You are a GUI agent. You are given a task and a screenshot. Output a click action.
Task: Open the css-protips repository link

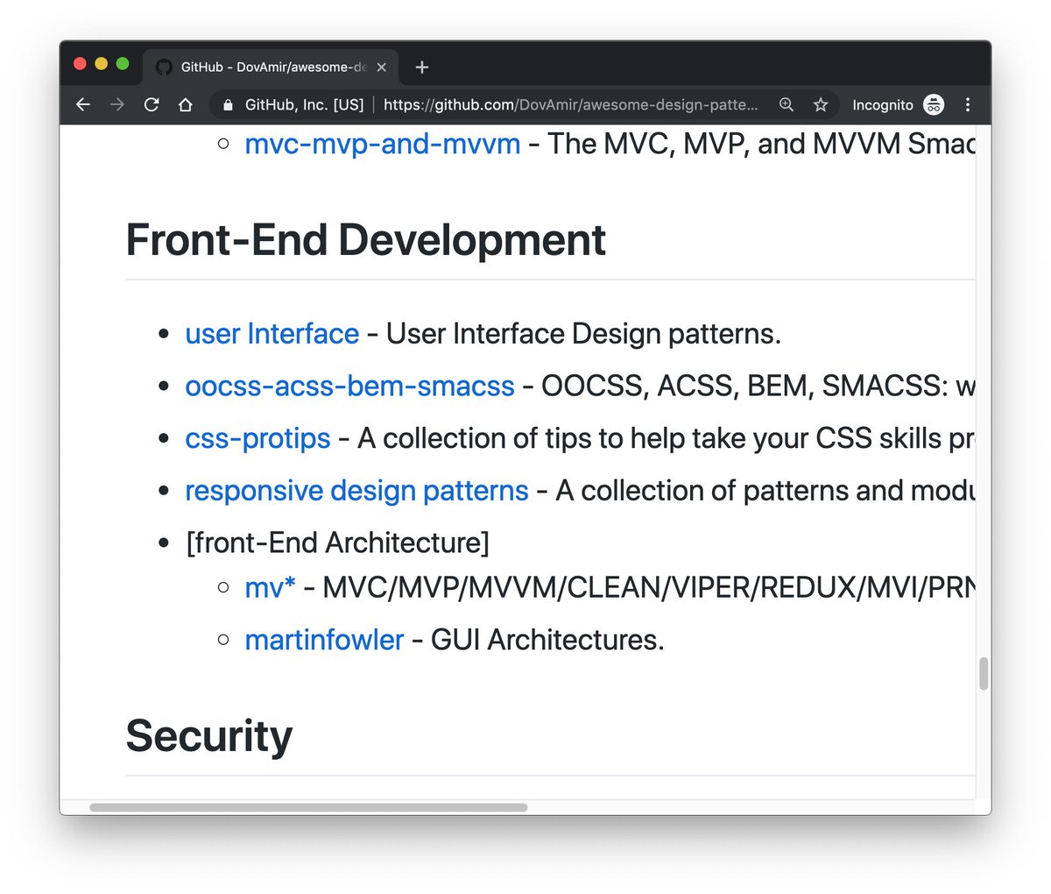pos(257,438)
